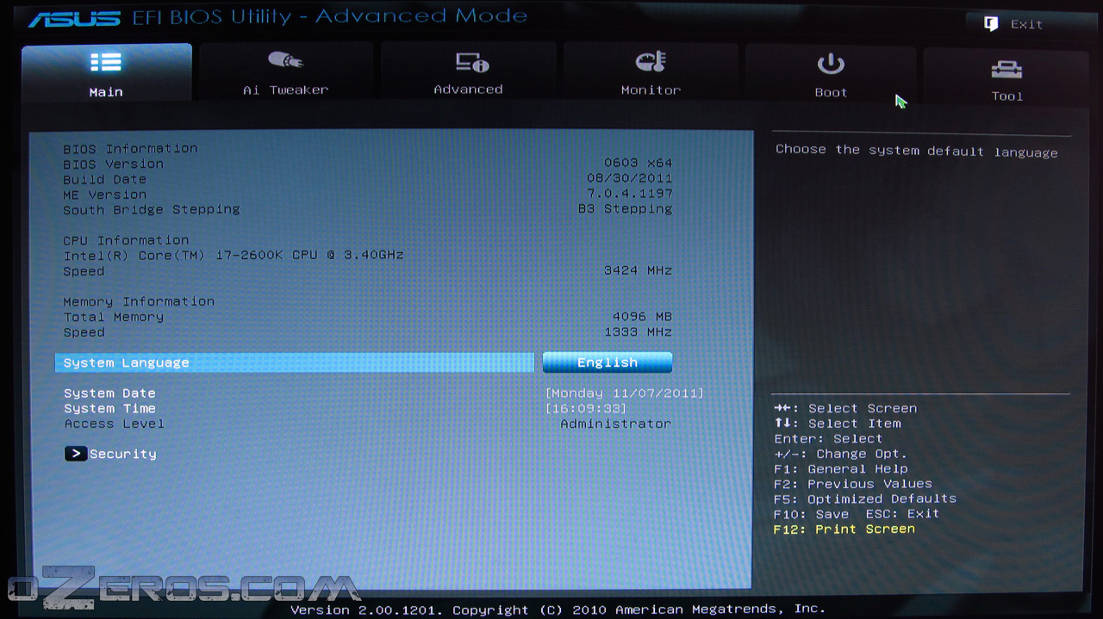Switch to the Advanced tab label

[468, 90]
